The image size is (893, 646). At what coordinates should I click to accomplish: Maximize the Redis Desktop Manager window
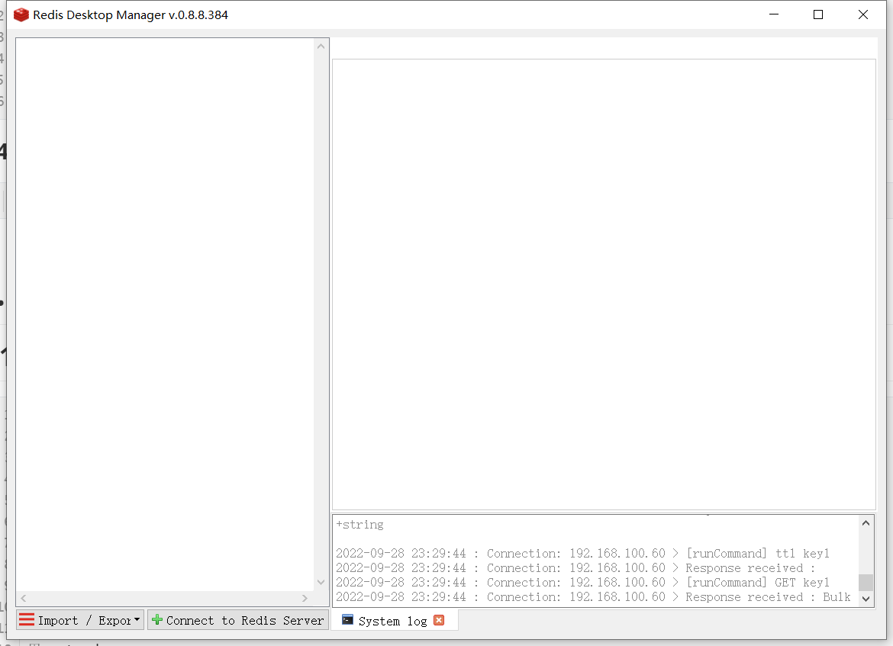click(x=818, y=14)
